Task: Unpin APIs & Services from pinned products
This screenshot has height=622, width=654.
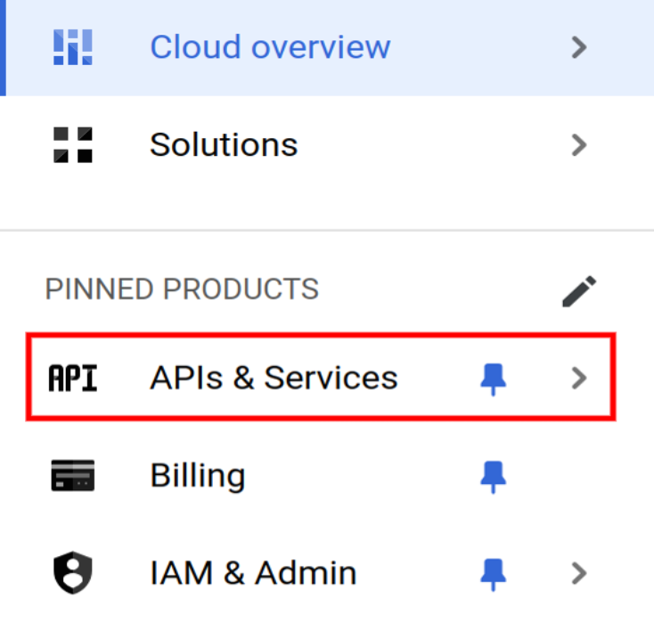Action: tap(493, 380)
